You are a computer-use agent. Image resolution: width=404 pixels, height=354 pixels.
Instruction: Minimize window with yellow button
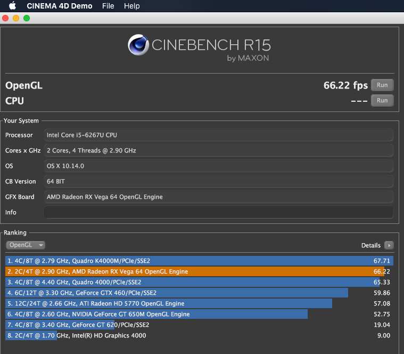tap(16, 18)
